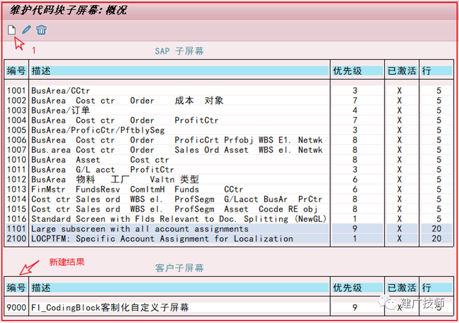459x323 pixels.
Task: Click the 编号 header in 客户子屏幕 table
Action: pyautogui.click(x=16, y=288)
